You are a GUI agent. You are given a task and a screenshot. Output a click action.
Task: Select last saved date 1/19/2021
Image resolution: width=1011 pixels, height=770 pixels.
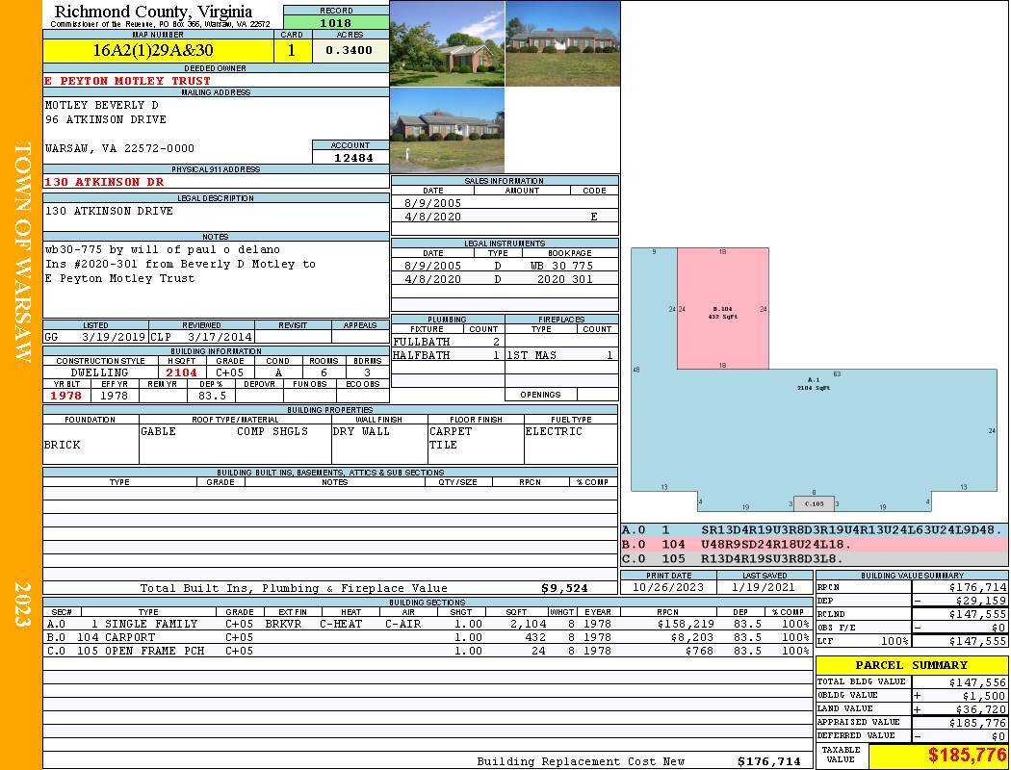pos(764,588)
